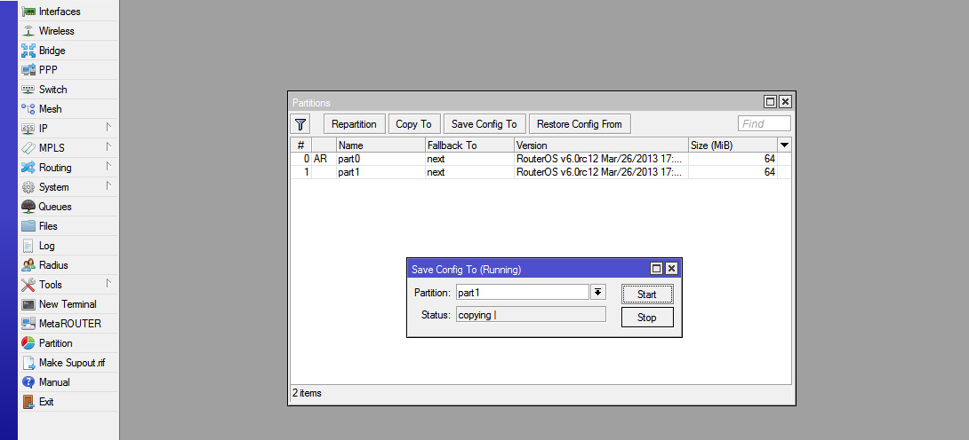Open the Queues icon in sidebar
Image resolution: width=969 pixels, height=440 pixels.
pos(28,207)
